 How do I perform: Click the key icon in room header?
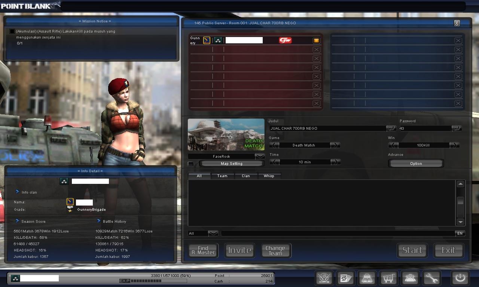(457, 23)
